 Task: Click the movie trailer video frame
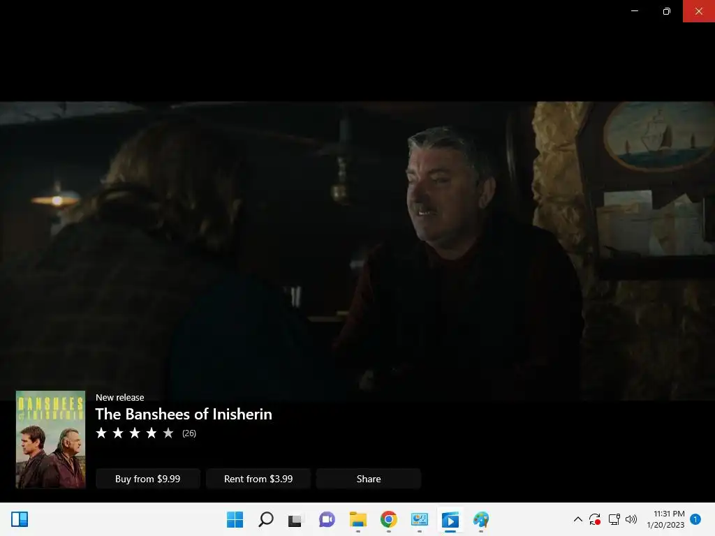(357, 251)
